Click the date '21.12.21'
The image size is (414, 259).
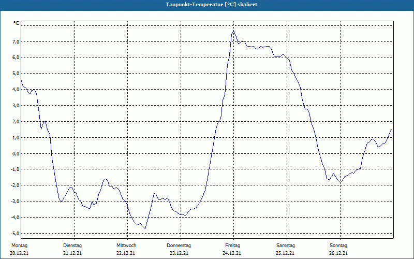[72, 253]
